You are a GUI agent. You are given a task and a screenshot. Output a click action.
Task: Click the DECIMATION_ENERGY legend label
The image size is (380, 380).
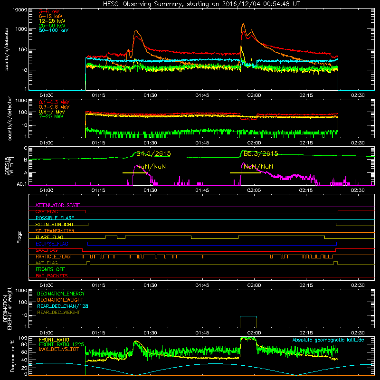point(61,294)
